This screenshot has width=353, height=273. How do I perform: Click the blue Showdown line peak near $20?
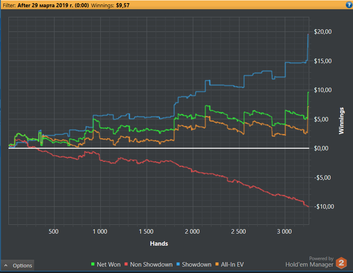tap(308, 34)
